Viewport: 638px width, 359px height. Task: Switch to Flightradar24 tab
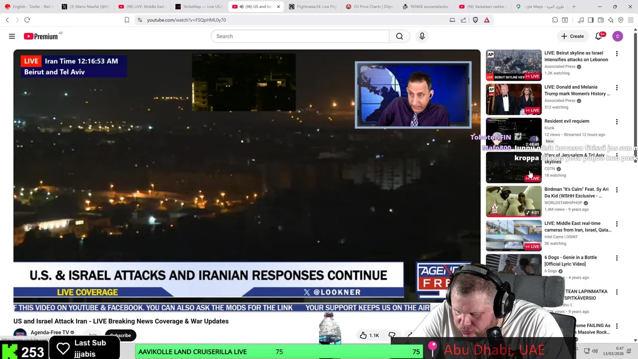(313, 7)
